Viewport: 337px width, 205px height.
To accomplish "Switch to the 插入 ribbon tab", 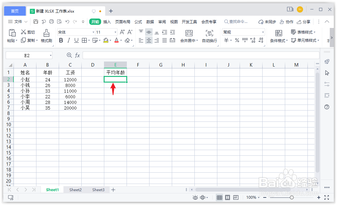I will pyautogui.click(x=107, y=22).
